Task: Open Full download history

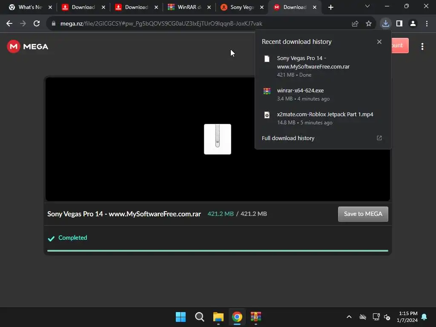Action: tap(288, 138)
